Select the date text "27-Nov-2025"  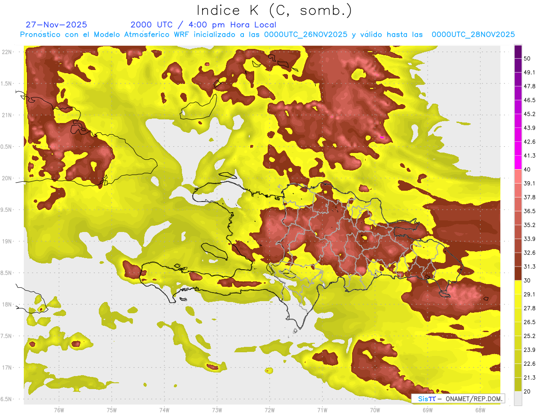point(57,25)
